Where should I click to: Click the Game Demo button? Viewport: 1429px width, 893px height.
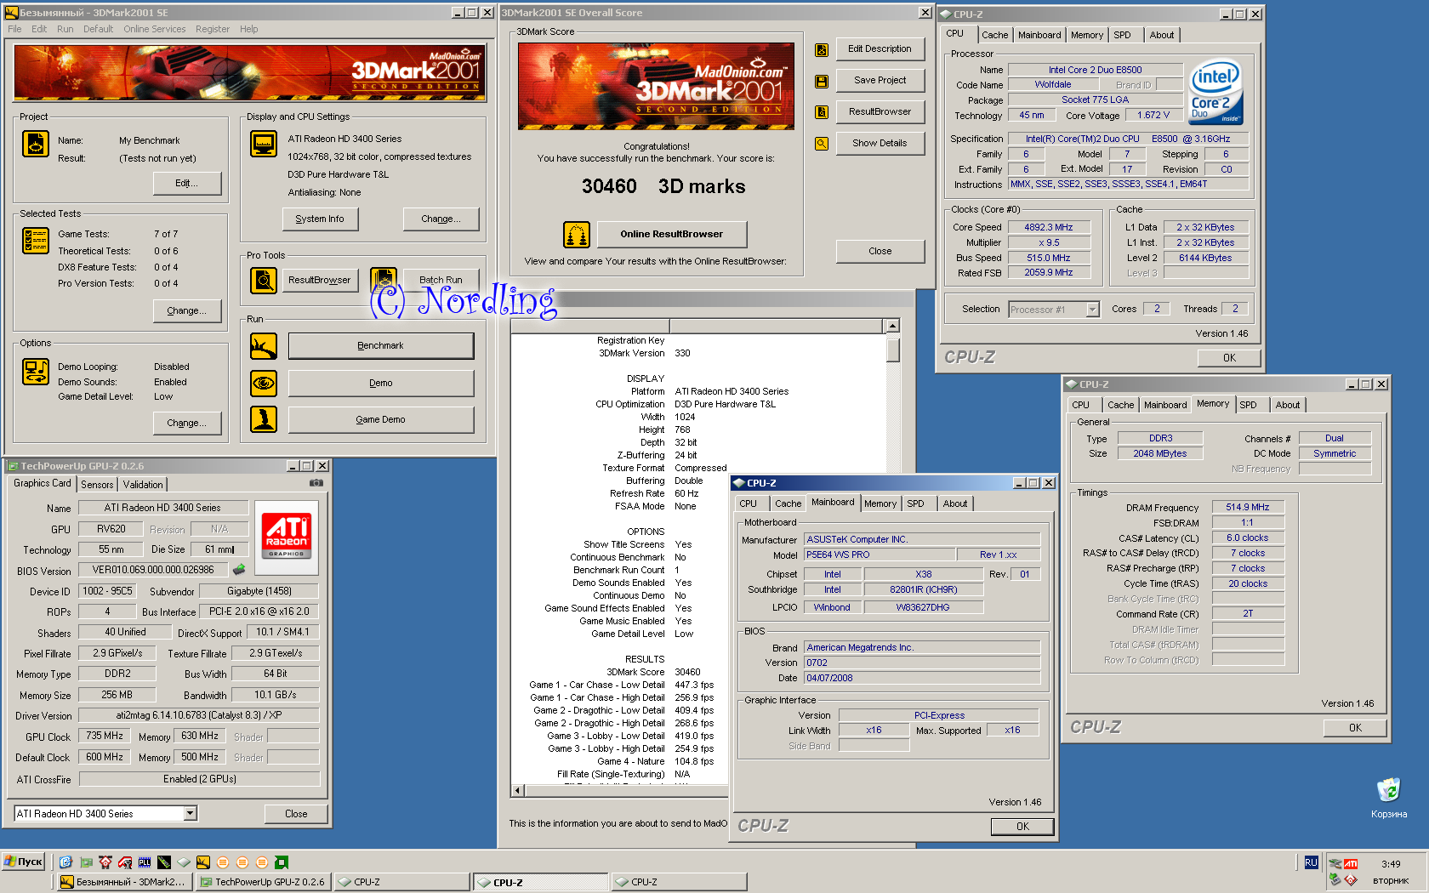pyautogui.click(x=381, y=419)
